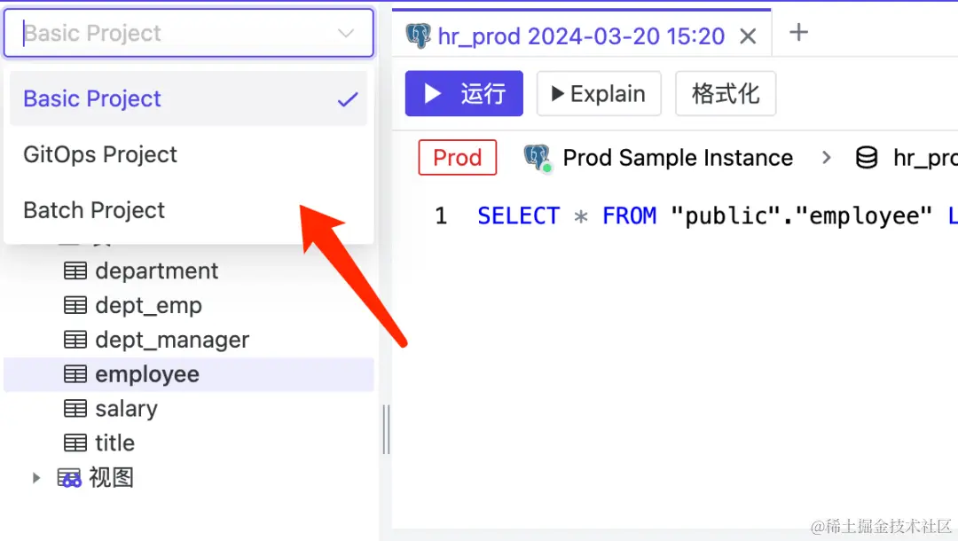Open the salary table

[127, 409]
